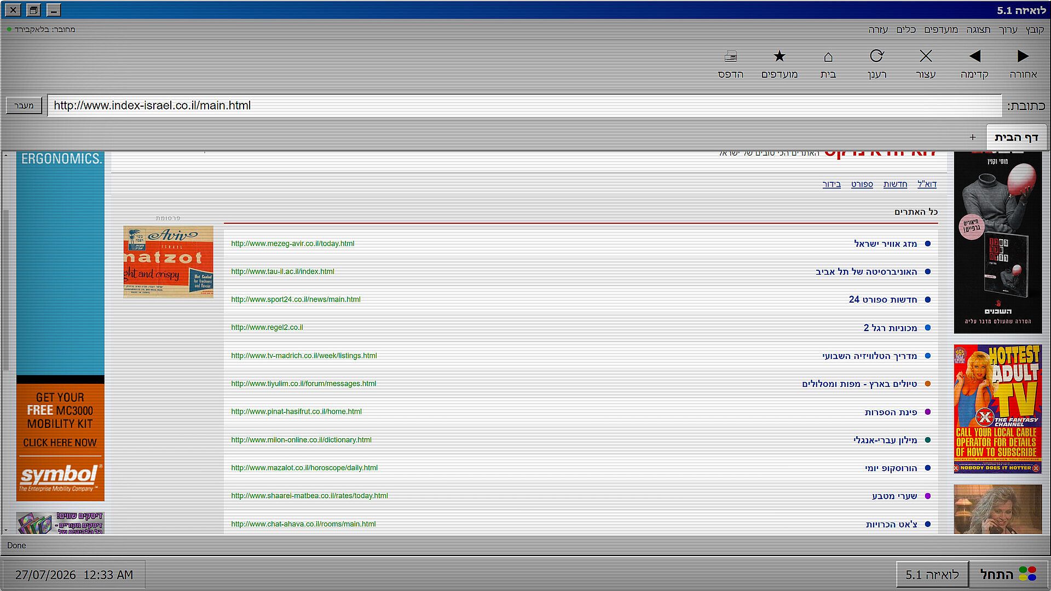Open the תצוגה menu
Screen dimensions: 1051x591
coord(978,30)
